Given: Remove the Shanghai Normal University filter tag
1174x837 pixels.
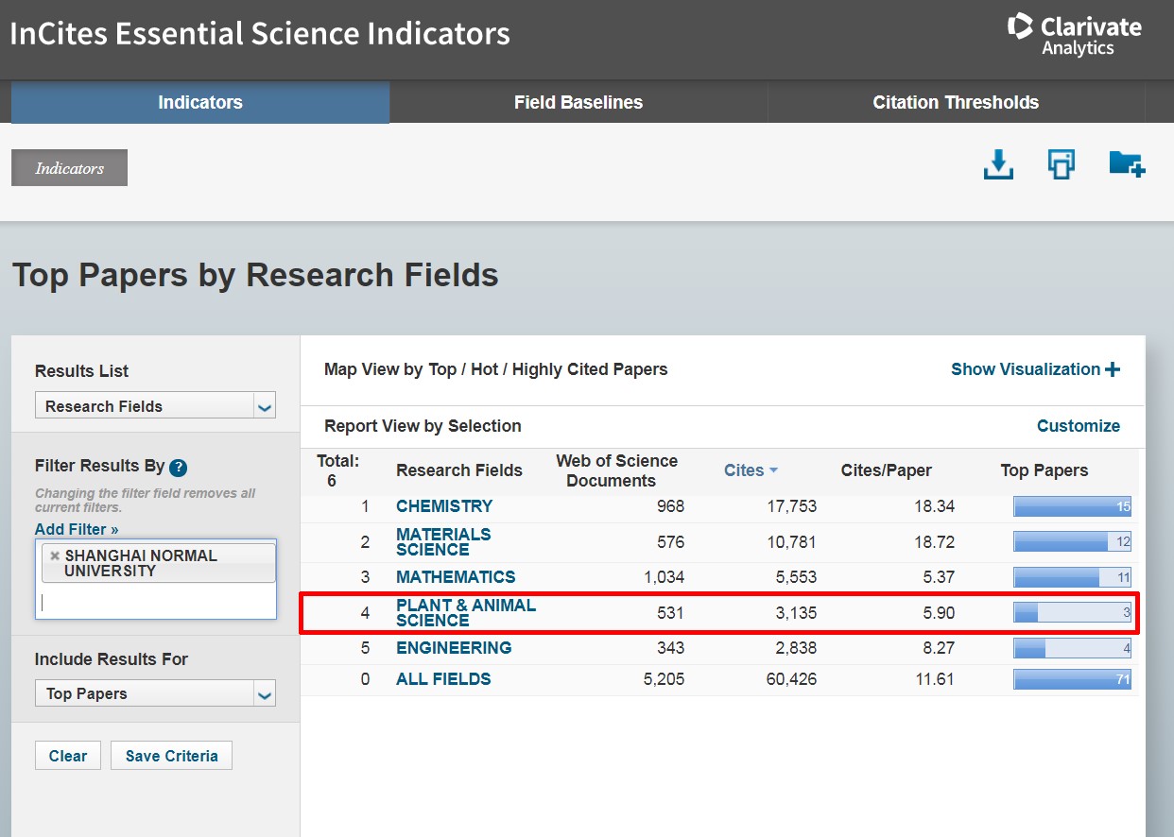Looking at the screenshot, I should coord(55,555).
